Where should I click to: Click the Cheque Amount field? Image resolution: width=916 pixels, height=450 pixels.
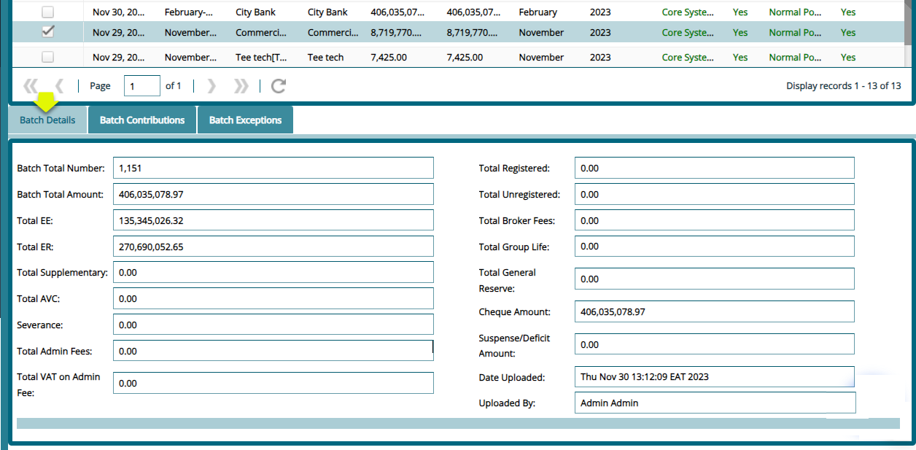(x=714, y=311)
